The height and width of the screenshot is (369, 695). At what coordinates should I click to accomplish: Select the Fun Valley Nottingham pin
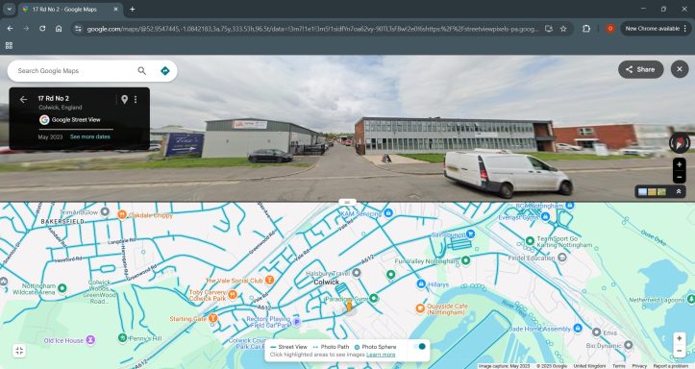coord(465,260)
